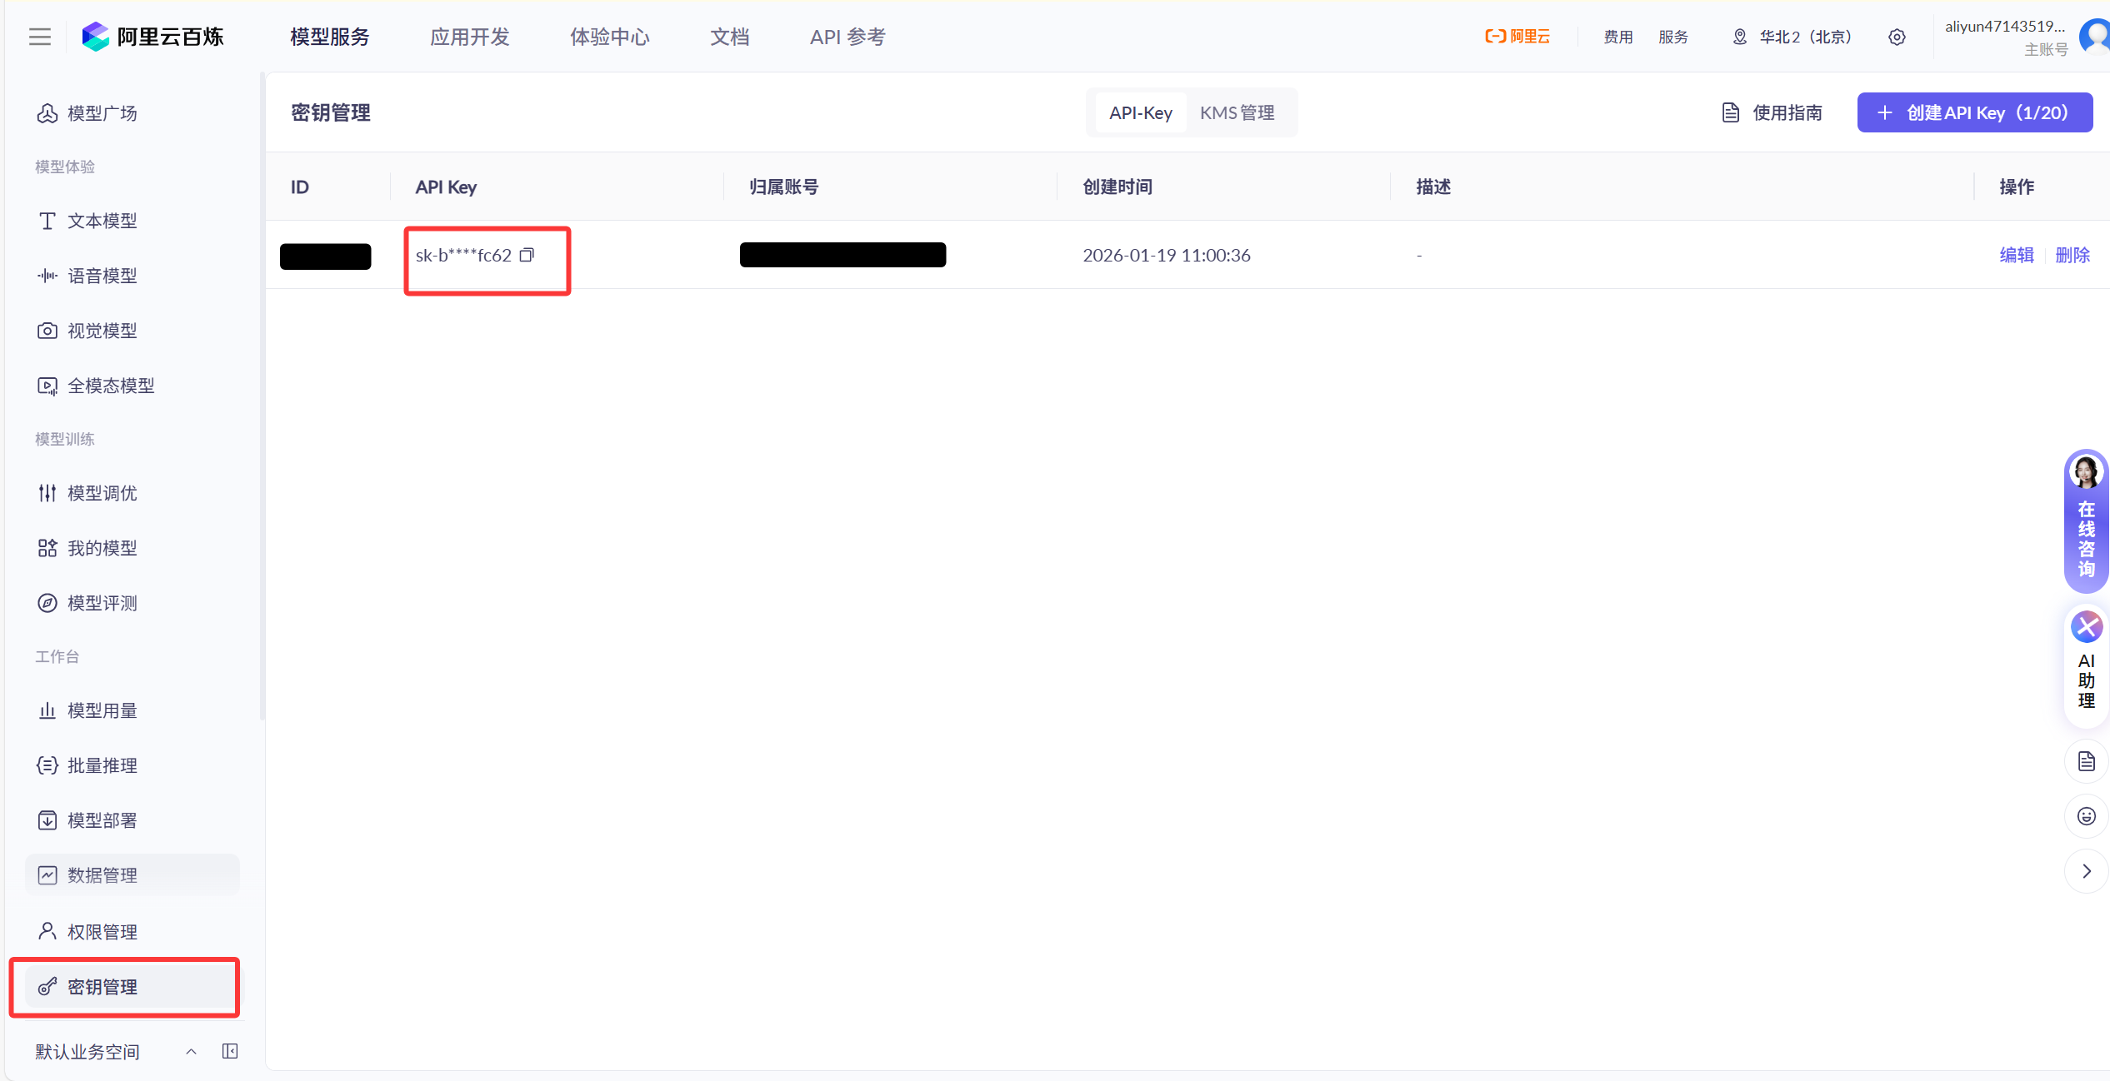Viewport: 2110px width, 1081px height.
Task: Switch to the KMS 管理 tab
Action: click(x=1237, y=112)
